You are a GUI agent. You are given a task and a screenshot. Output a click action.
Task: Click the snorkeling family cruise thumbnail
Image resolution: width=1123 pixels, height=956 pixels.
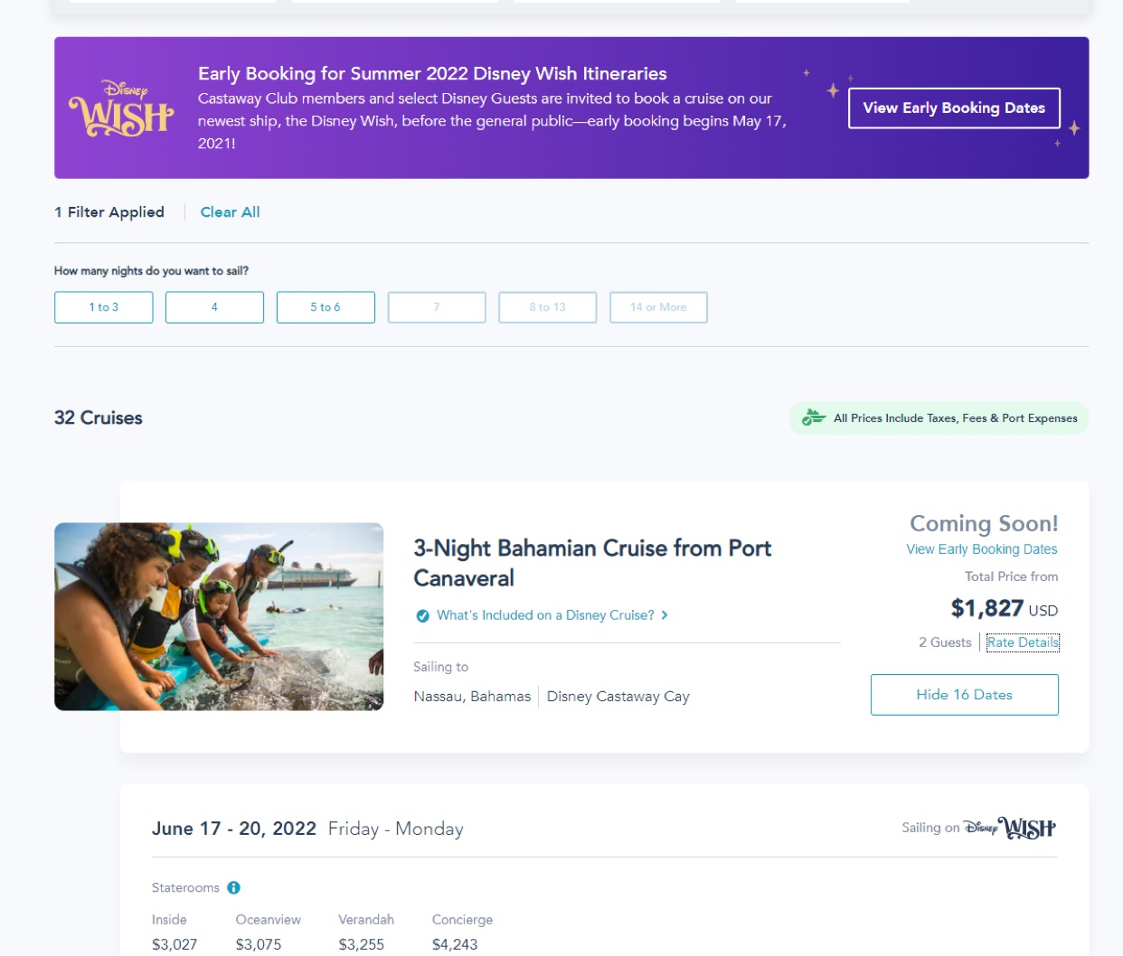[x=219, y=616]
